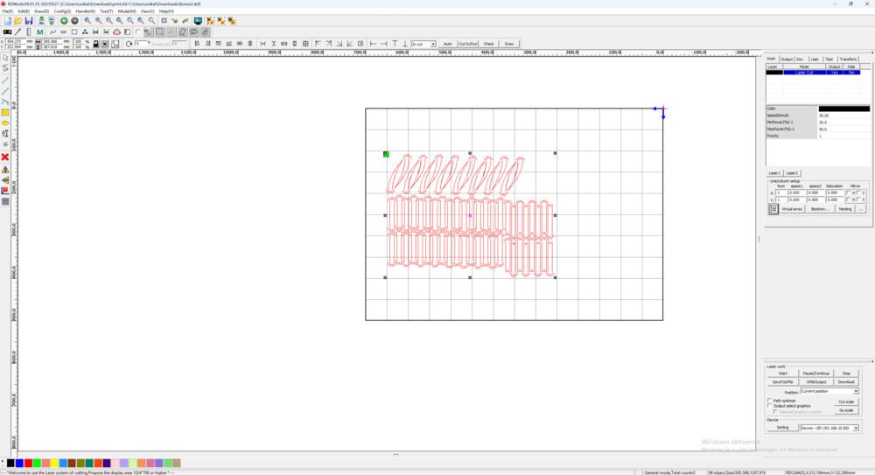Click the Save floppy disk icon
The image size is (875, 475).
click(x=29, y=21)
